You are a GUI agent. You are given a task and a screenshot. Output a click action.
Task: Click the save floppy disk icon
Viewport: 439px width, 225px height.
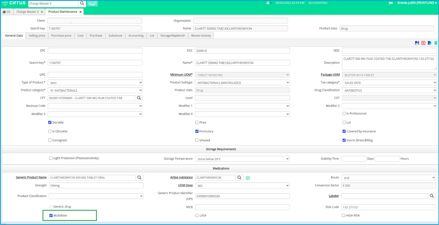(417, 43)
